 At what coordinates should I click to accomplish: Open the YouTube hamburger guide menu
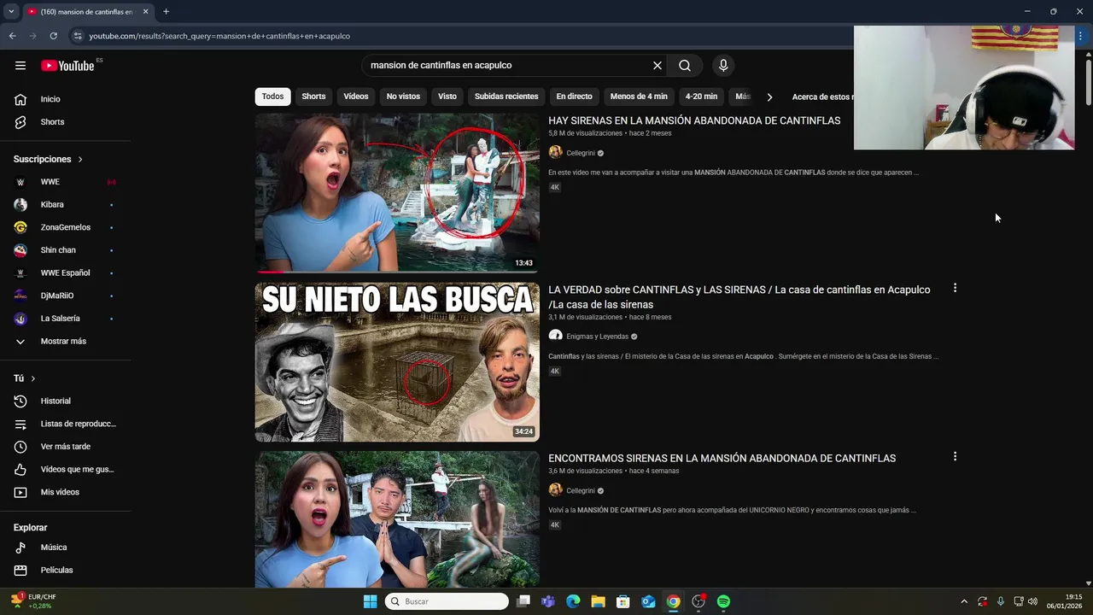click(x=20, y=66)
